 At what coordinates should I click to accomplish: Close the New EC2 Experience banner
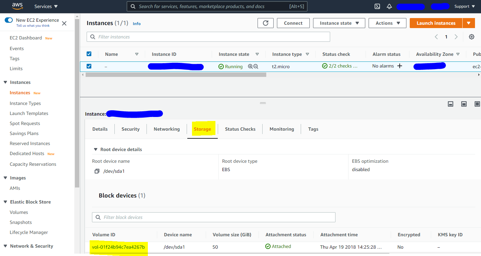[x=64, y=23]
